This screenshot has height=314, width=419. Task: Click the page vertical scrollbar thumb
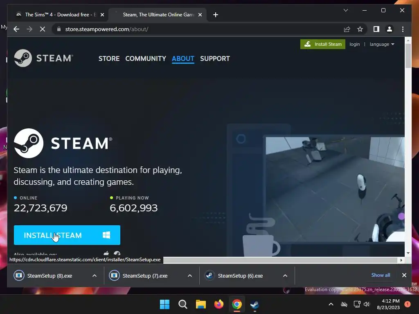(408, 56)
